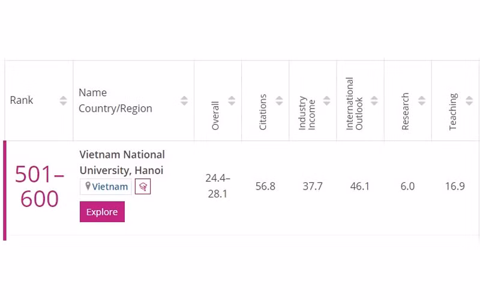Click the graduation cap icon beside Vietnam
Viewport: 480px width, 300px height.
click(x=143, y=187)
